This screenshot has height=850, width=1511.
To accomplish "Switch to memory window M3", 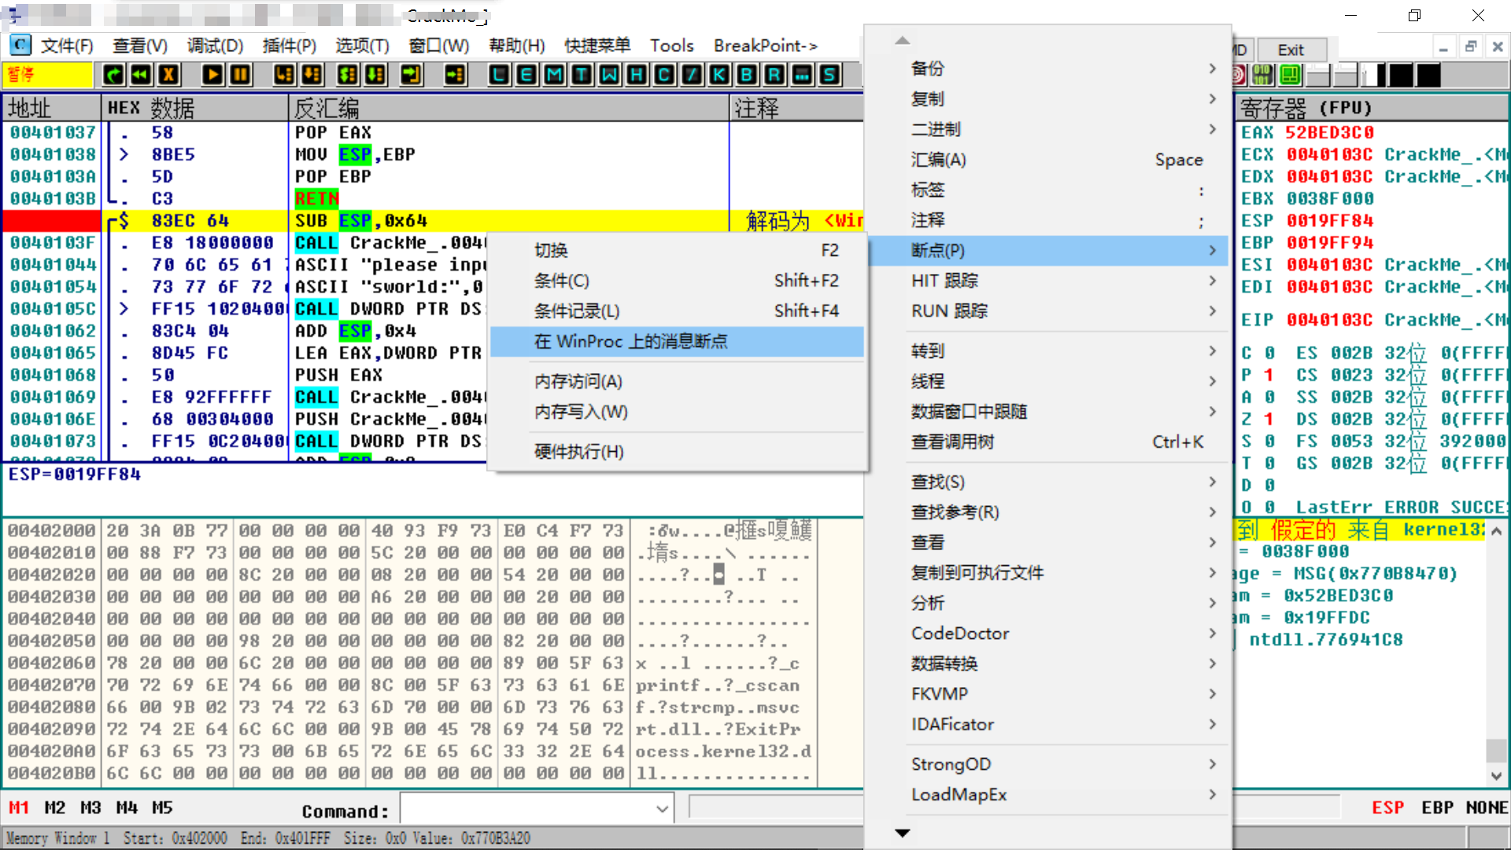I will pos(91,808).
